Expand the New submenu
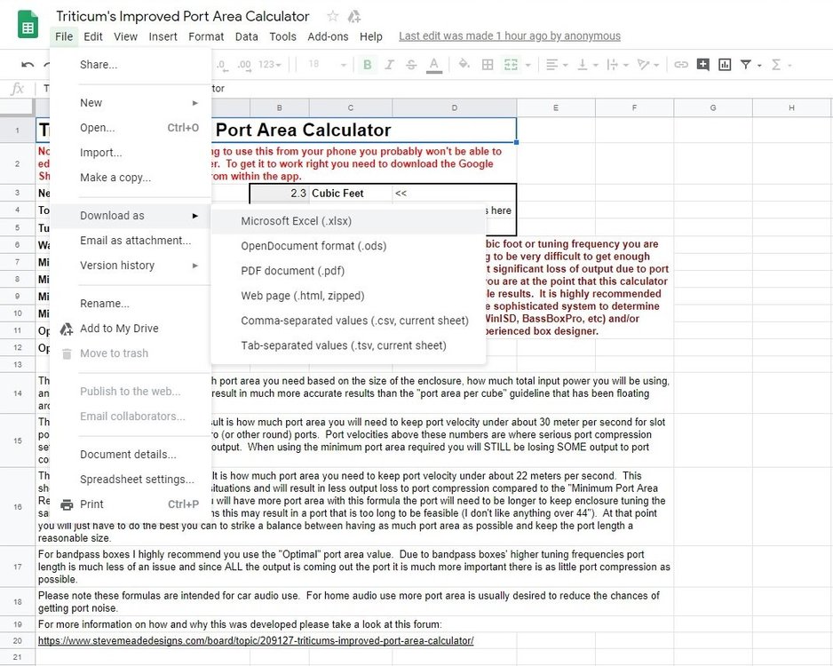The height and width of the screenshot is (666, 833). (x=131, y=103)
